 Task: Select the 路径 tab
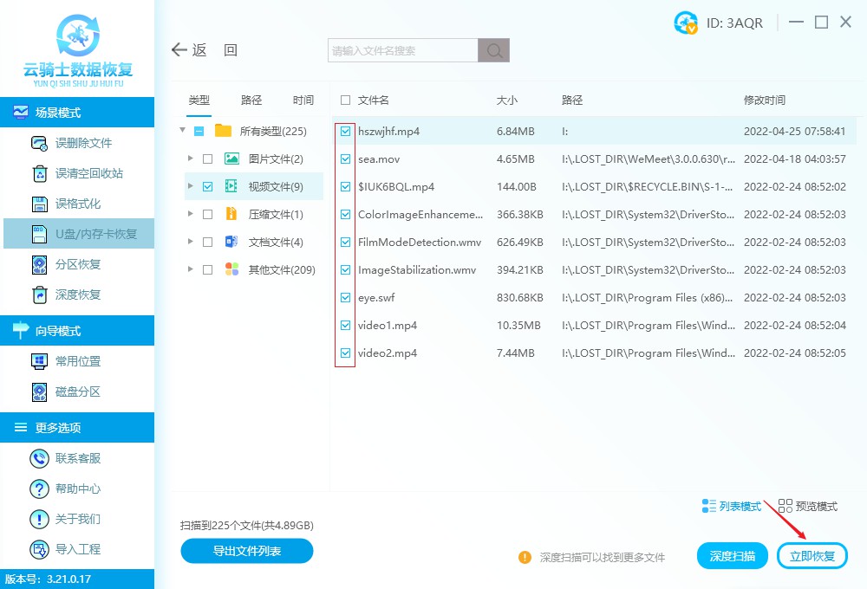tap(251, 100)
